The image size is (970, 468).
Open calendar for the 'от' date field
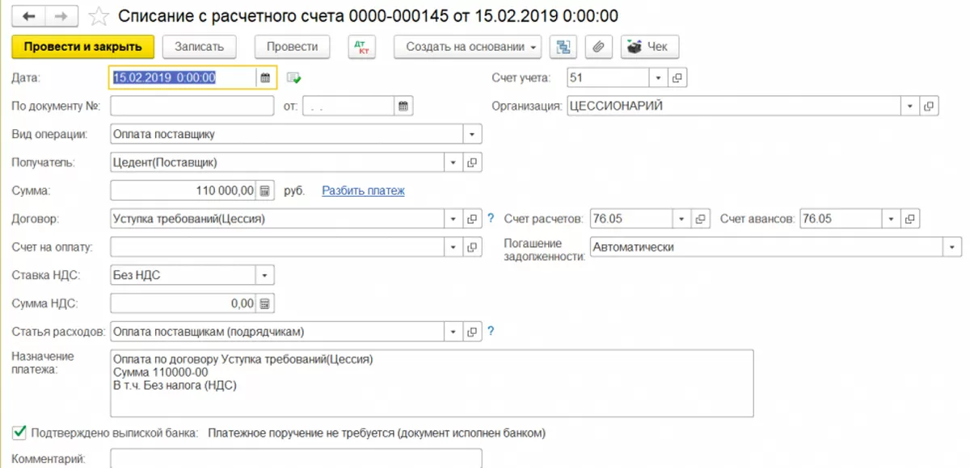(403, 106)
